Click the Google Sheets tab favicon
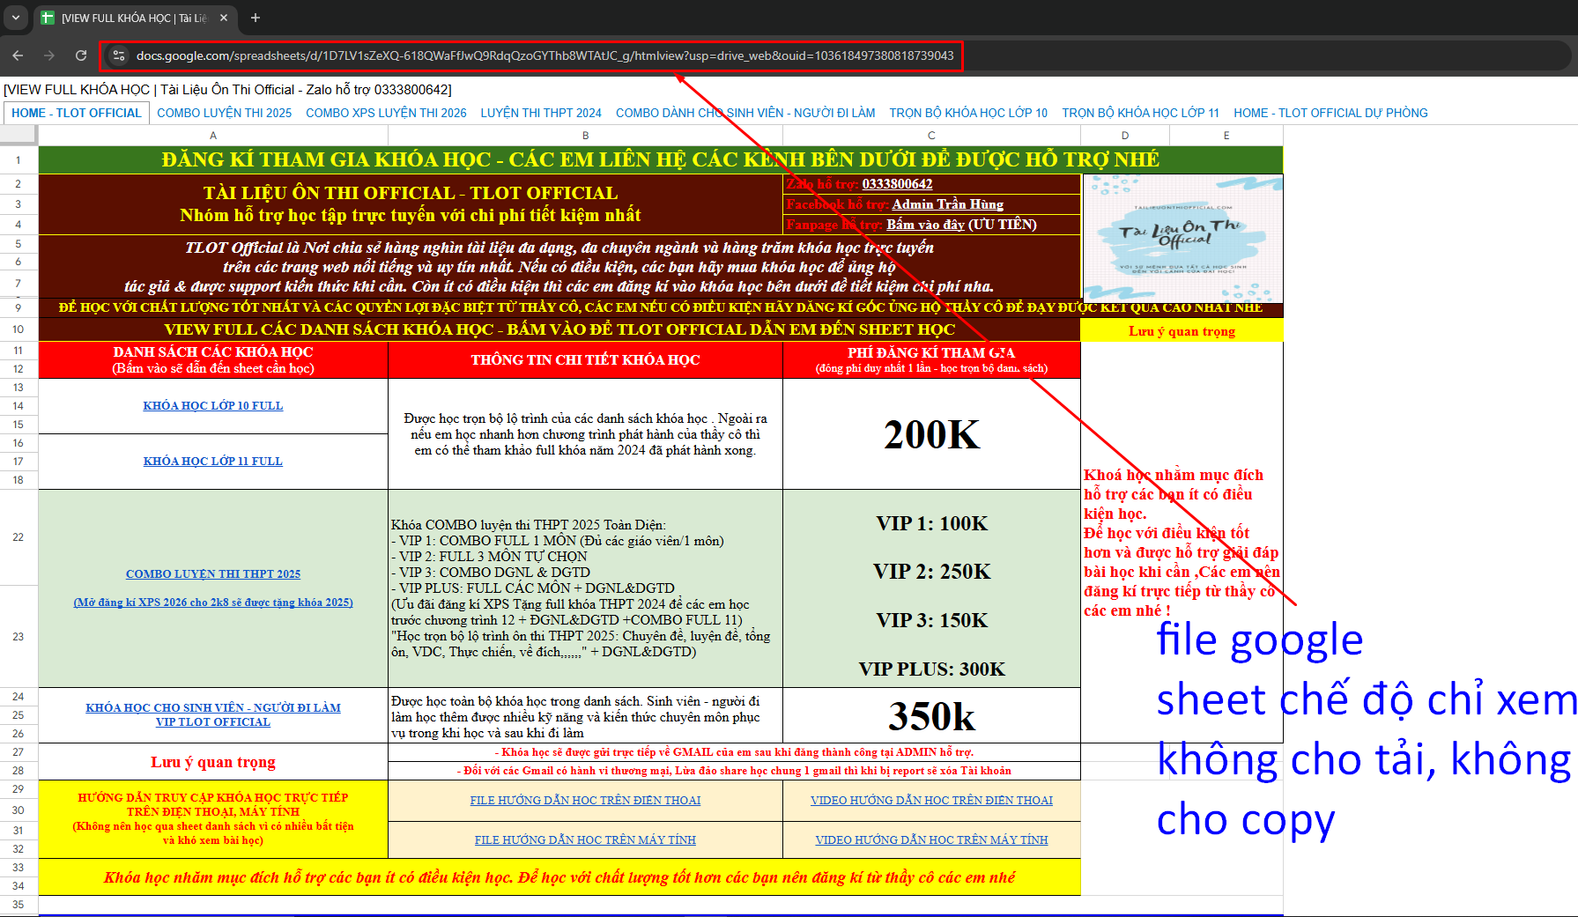This screenshot has width=1578, height=917. click(x=48, y=18)
